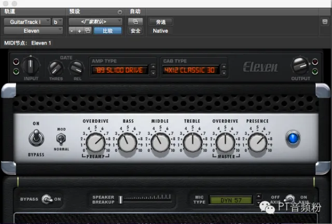Click the green input signal LED
Screen dimensions: 332x224
(x=16, y=72)
